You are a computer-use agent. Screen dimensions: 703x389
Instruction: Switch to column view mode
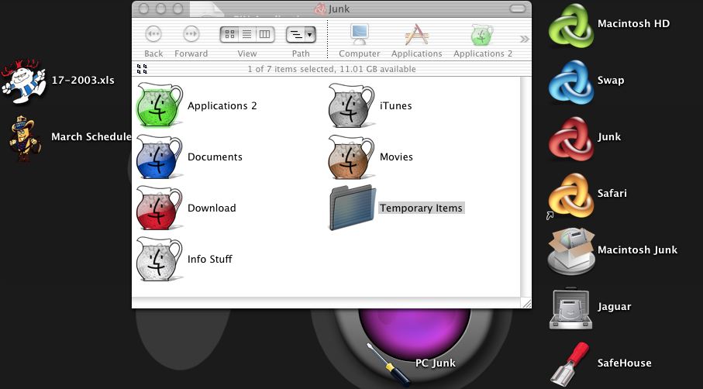pyautogui.click(x=265, y=34)
